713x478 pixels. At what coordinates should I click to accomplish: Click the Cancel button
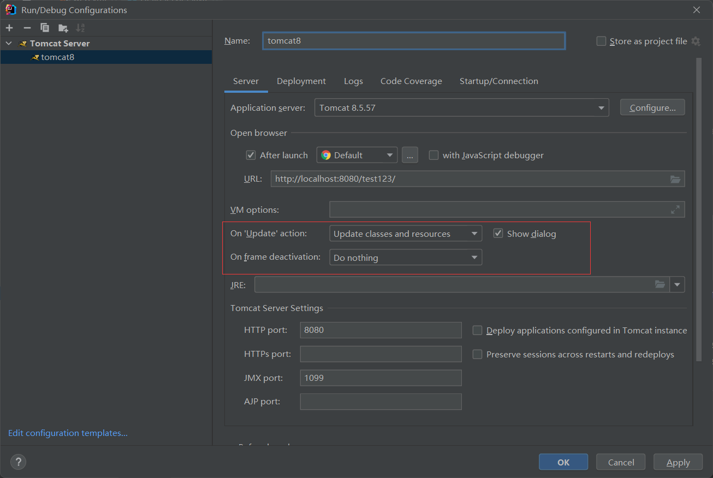pyautogui.click(x=621, y=462)
